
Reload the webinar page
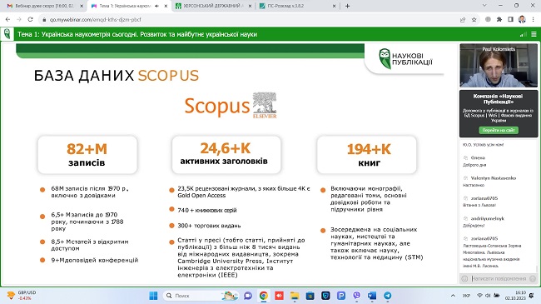(30, 20)
